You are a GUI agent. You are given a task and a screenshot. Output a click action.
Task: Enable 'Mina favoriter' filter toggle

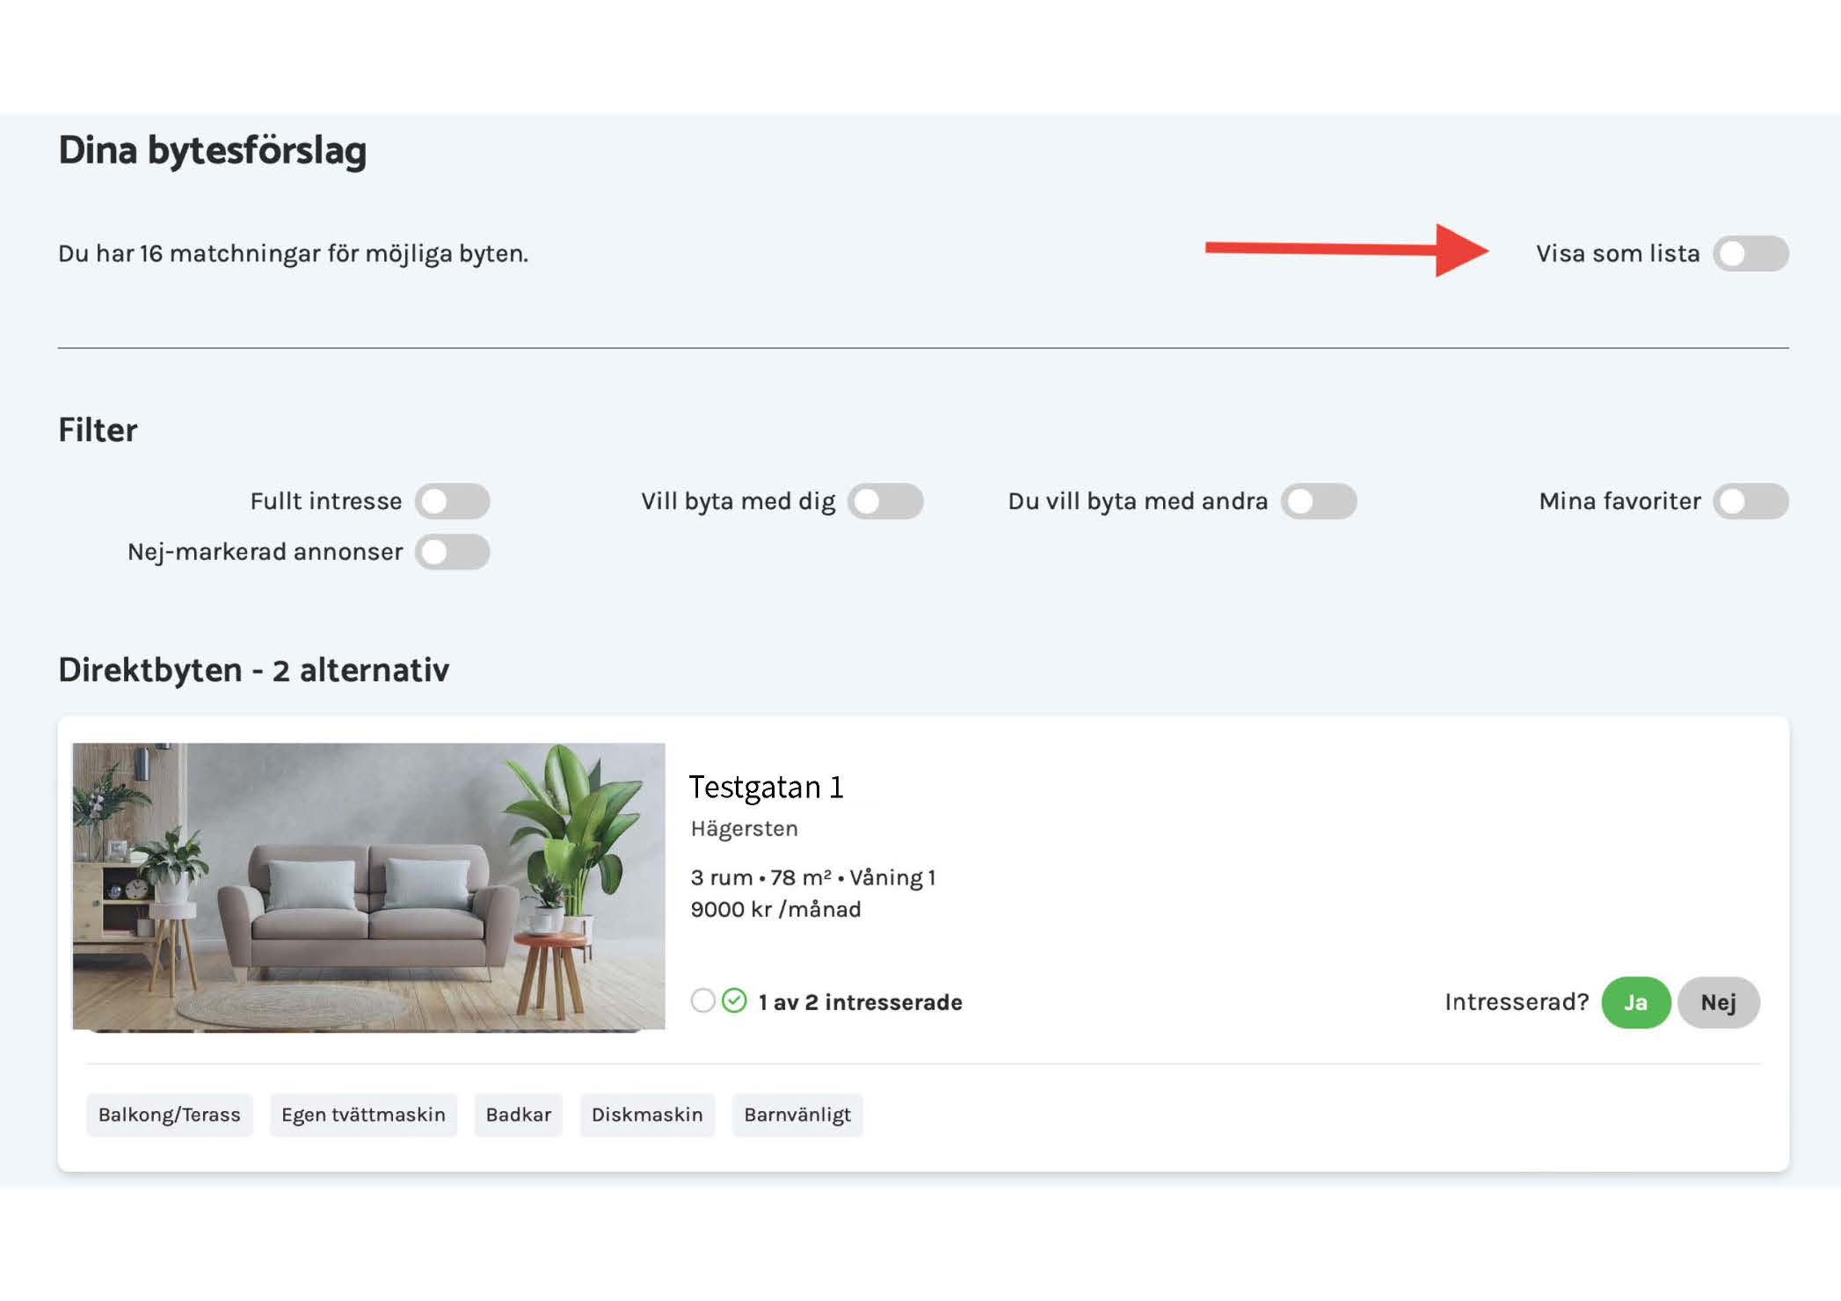coord(1750,502)
